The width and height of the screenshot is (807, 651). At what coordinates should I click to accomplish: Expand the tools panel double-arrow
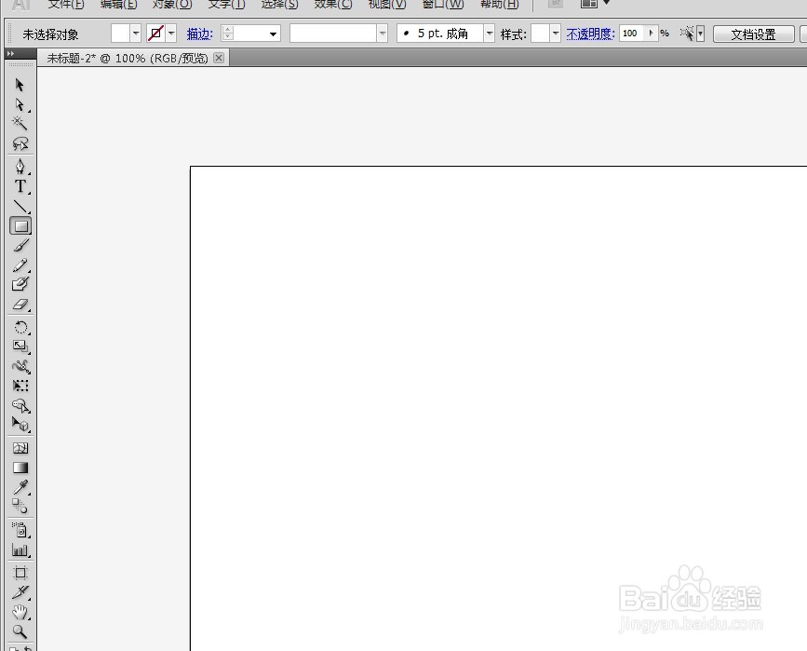tap(10, 54)
